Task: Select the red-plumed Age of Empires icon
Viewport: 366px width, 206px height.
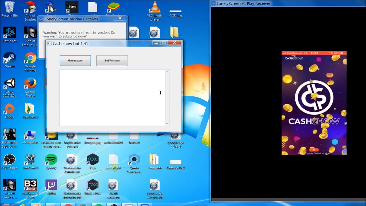Action: 30,11
